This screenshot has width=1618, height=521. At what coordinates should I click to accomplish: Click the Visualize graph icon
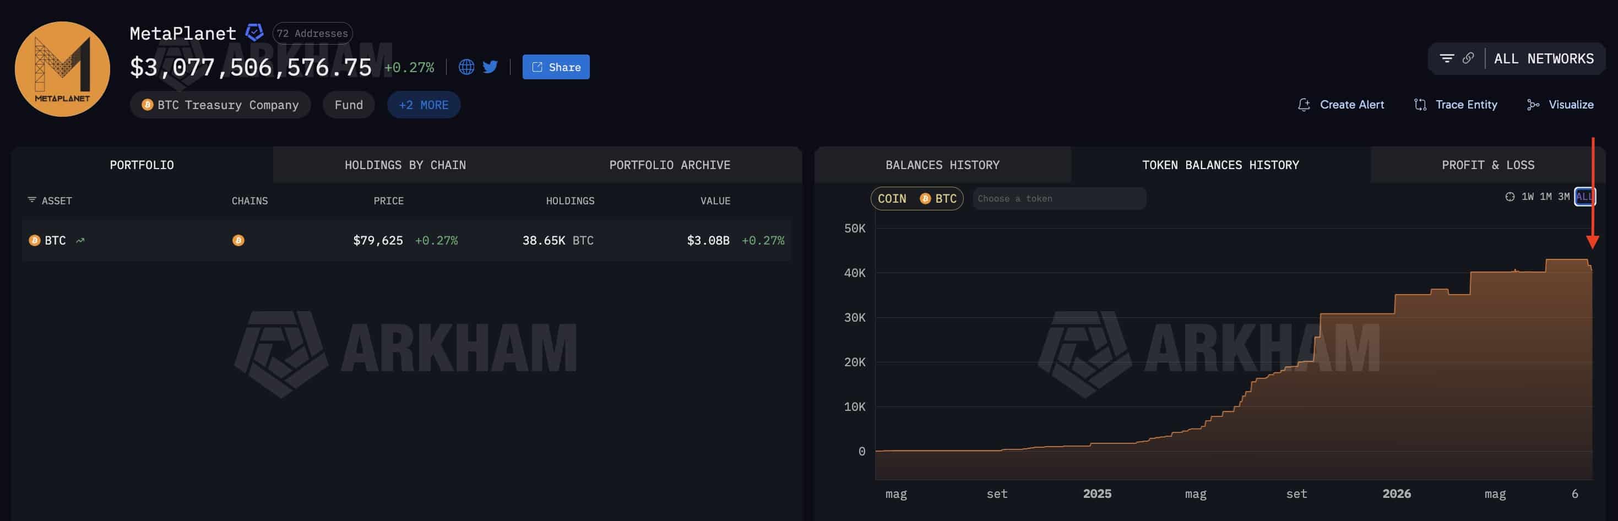1533,105
